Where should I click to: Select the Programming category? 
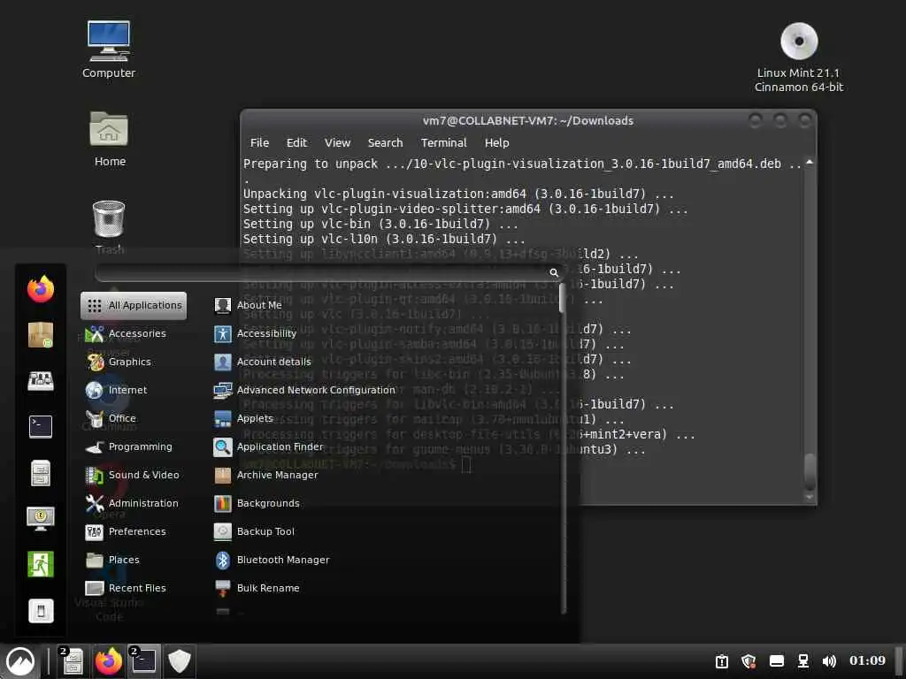pyautogui.click(x=128, y=446)
